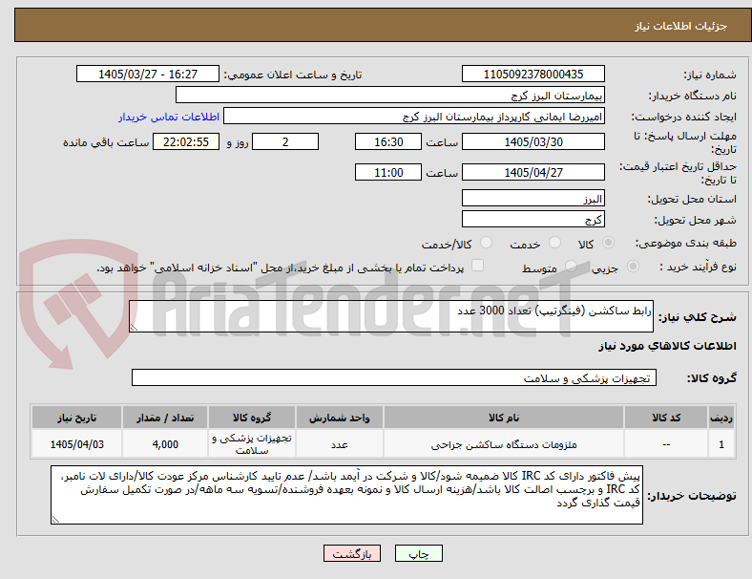This screenshot has width=752, height=579.
Task: Click the resize handle of description textarea
Action: tap(134, 328)
